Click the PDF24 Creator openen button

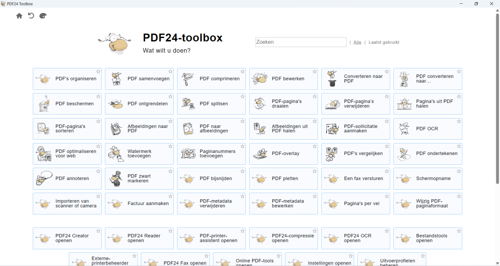(67, 238)
